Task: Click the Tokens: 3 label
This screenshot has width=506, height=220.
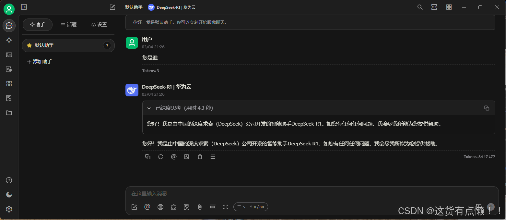Action: (x=151, y=71)
